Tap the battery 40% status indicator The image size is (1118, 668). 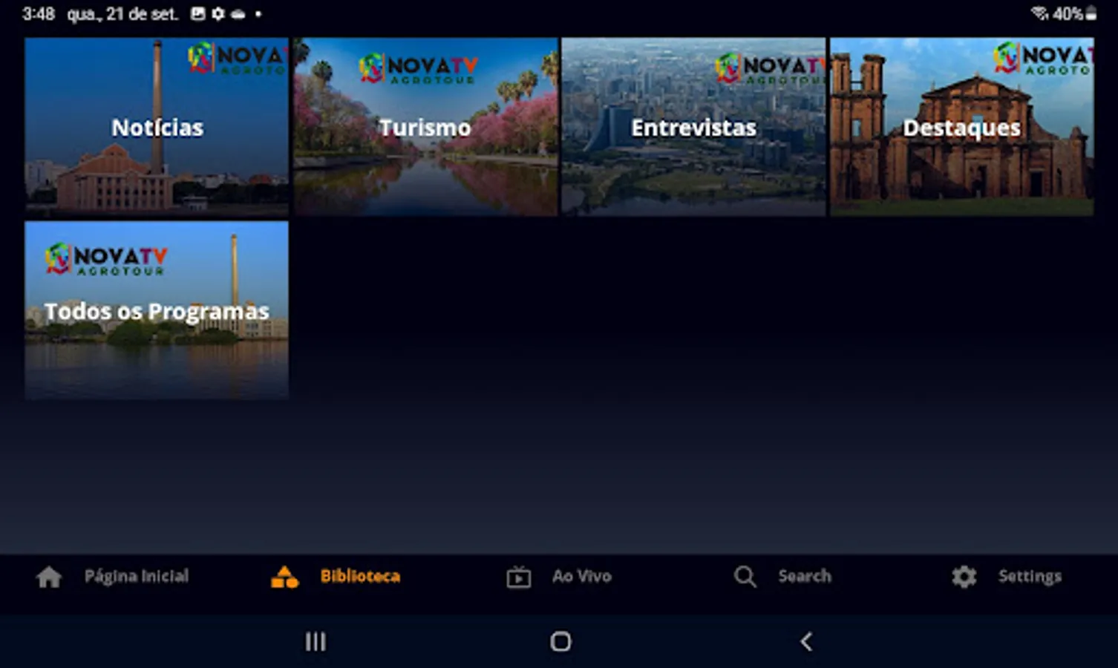point(1075,13)
